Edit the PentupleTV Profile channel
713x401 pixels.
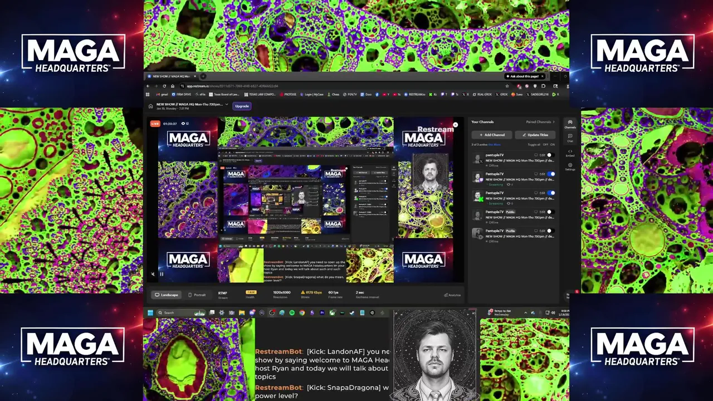click(542, 231)
